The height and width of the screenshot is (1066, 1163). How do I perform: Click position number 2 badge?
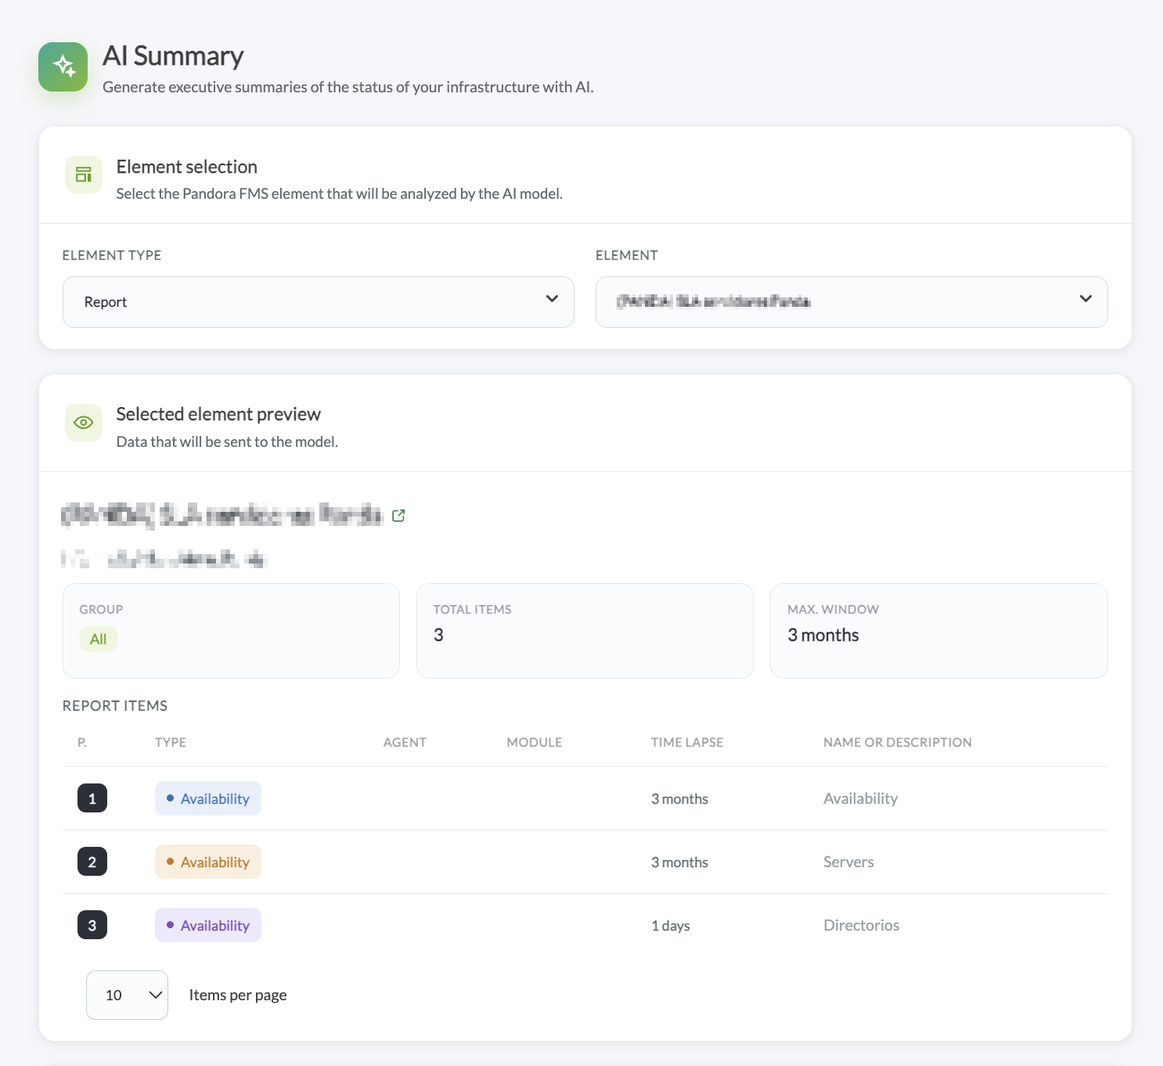click(92, 862)
